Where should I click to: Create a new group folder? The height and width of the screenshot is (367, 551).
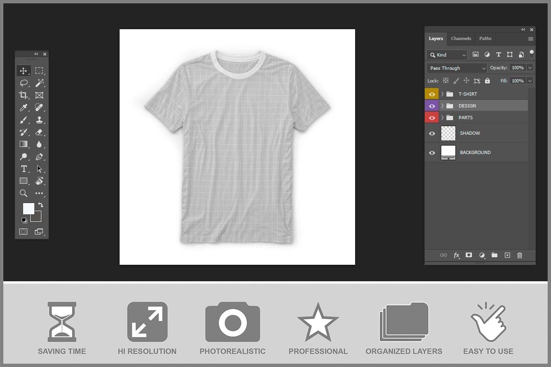(x=494, y=255)
